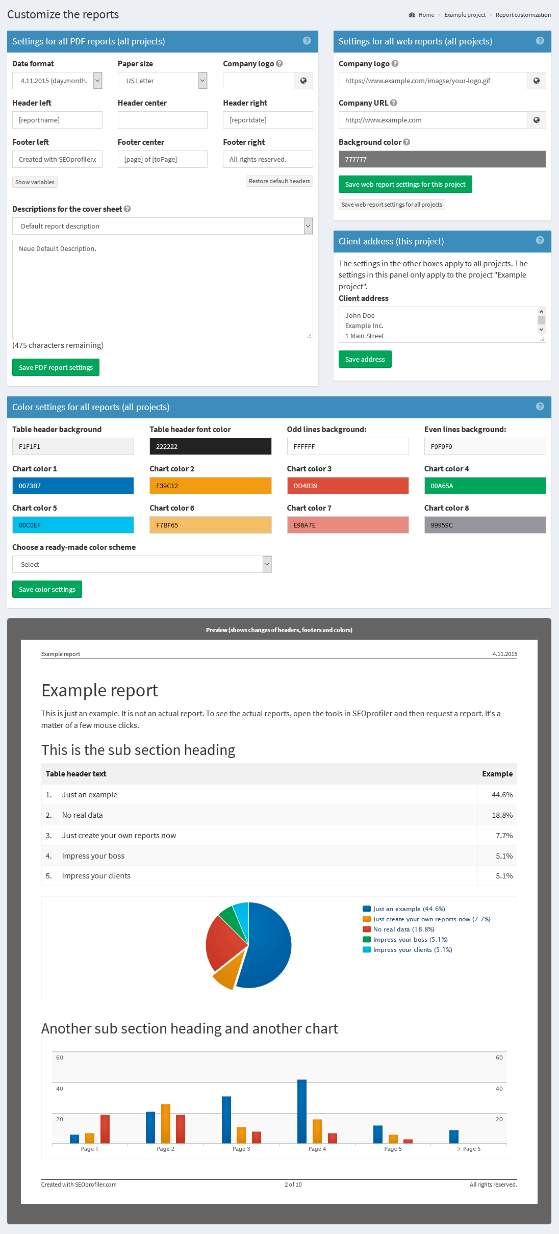Click Background color 777777 swatch field
This screenshot has height=1234, width=559.
(442, 159)
